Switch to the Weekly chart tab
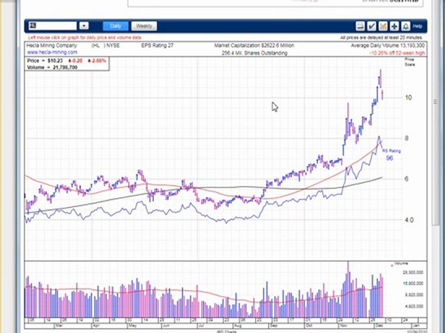This screenshot has width=445, height=333. (x=144, y=26)
